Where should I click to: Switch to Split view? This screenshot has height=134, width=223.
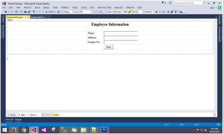tap(22, 115)
